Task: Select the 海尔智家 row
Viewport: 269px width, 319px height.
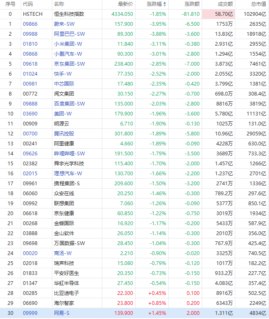Action: coord(134,303)
